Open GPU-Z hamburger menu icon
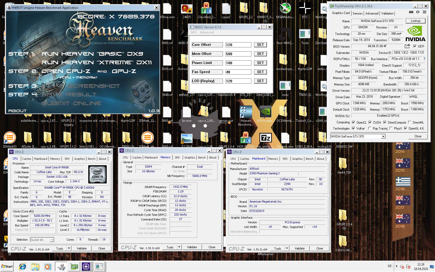 pyautogui.click(x=424, y=12)
